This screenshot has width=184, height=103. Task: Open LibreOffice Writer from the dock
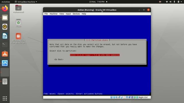[x=5, y=36]
